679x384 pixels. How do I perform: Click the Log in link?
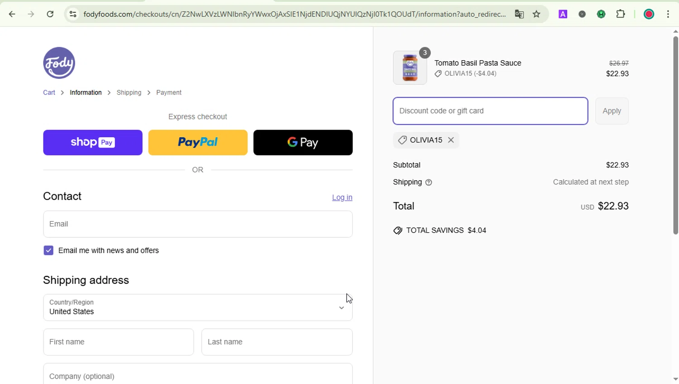(x=342, y=197)
